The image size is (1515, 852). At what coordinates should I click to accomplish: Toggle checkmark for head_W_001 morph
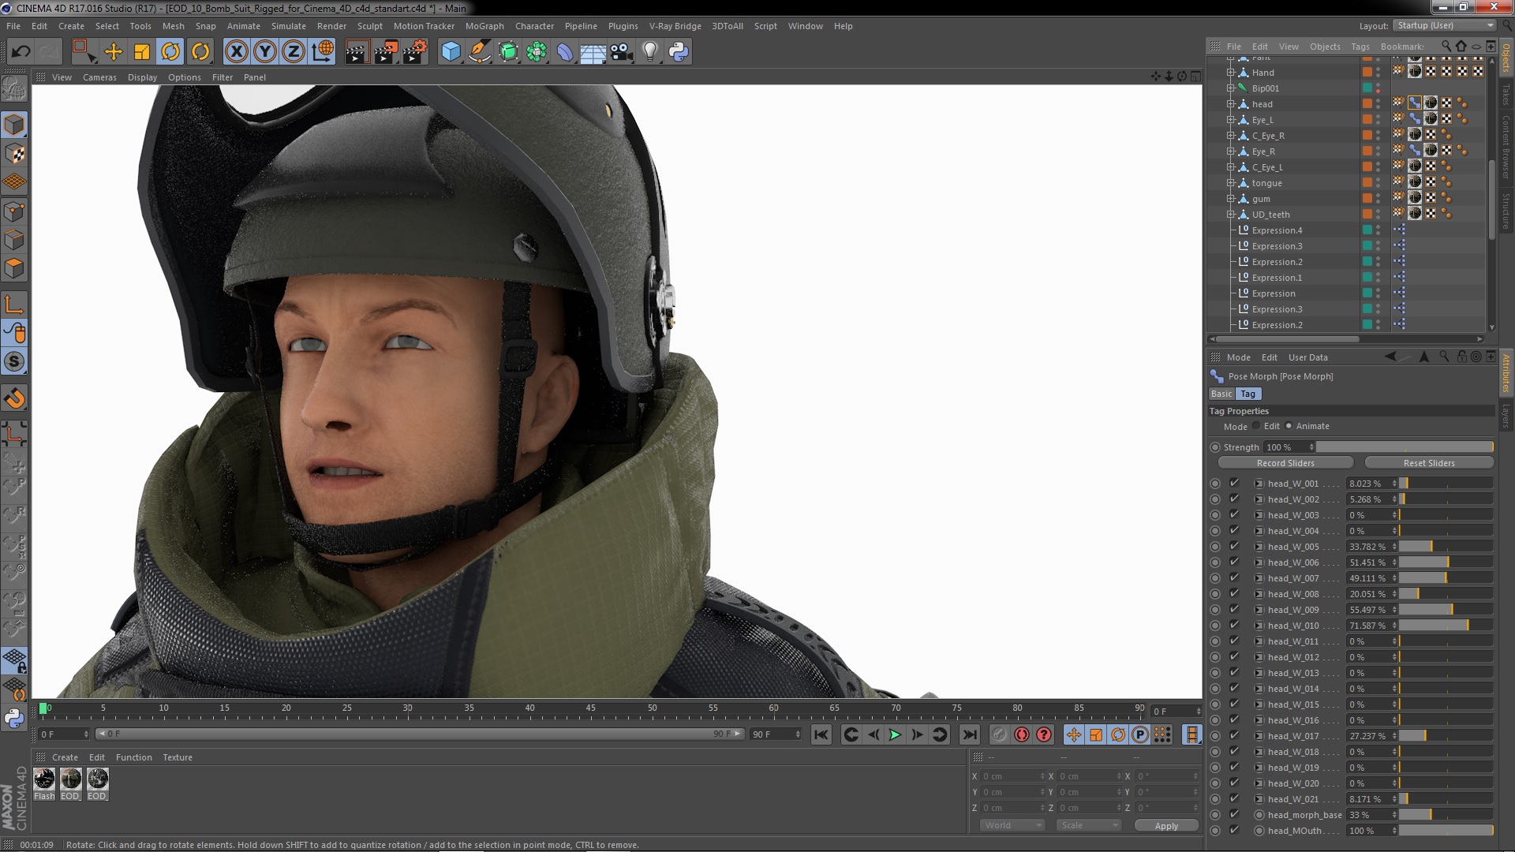coord(1234,484)
